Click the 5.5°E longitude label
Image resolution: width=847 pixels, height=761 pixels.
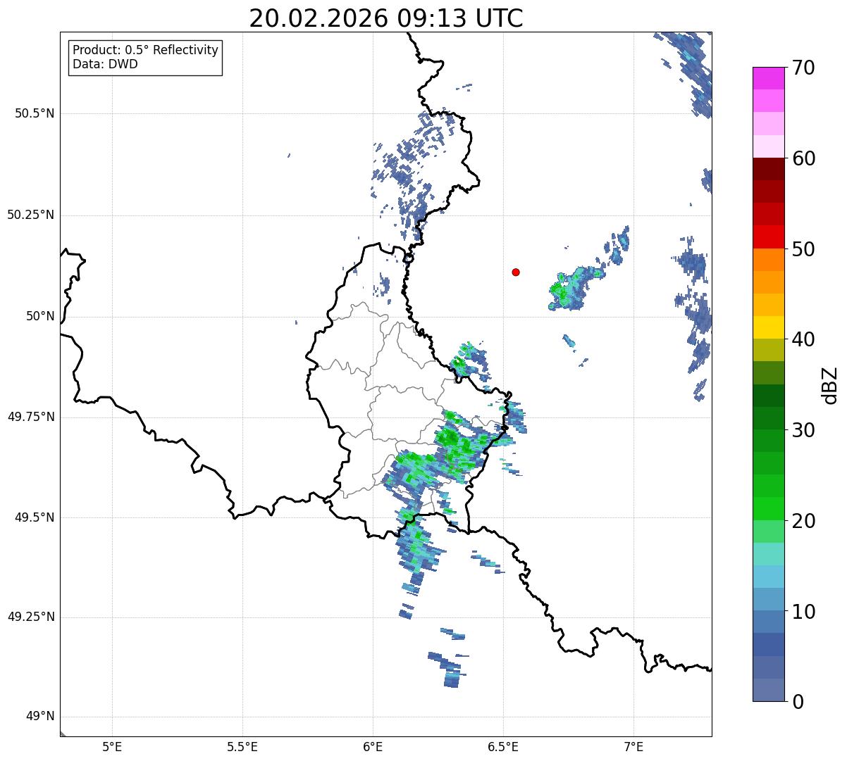(x=242, y=746)
